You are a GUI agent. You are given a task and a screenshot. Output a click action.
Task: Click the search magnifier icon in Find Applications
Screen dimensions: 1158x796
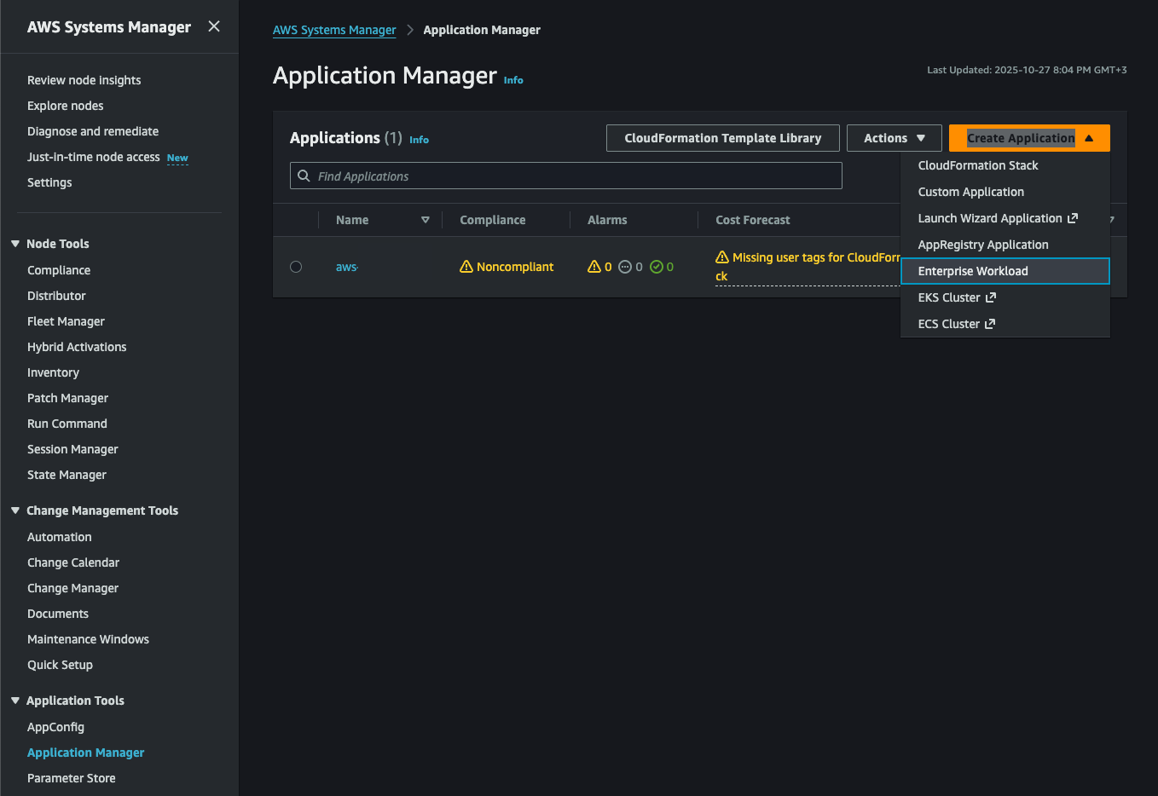pos(304,176)
